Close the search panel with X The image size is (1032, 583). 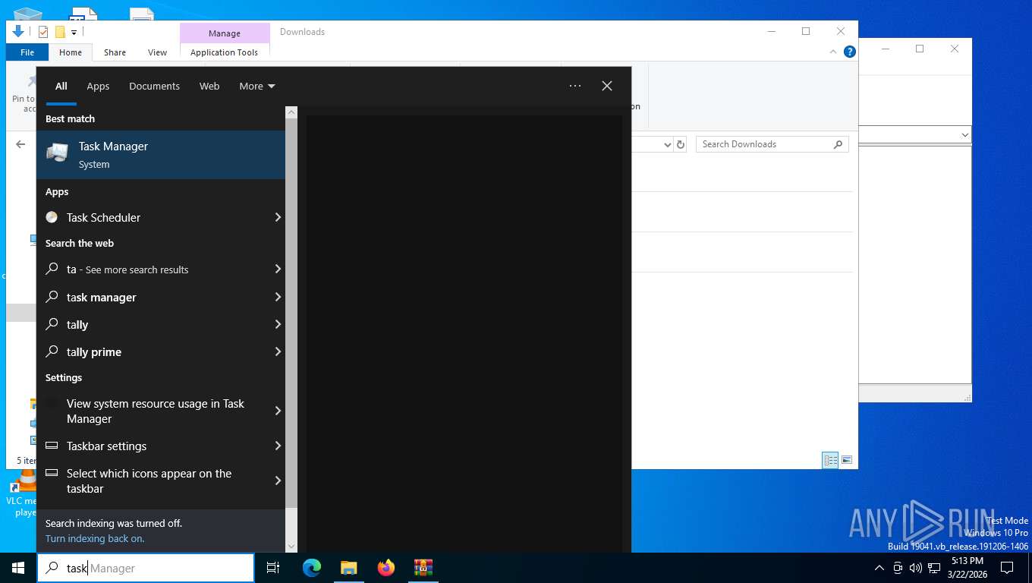pyautogui.click(x=607, y=86)
